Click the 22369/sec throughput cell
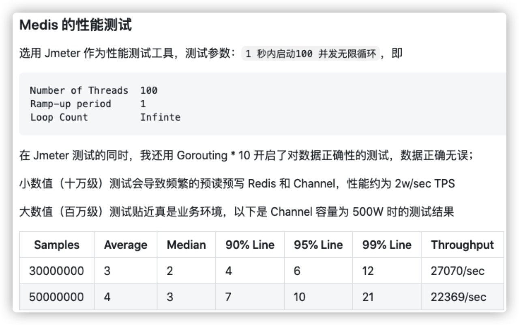 [x=458, y=297]
